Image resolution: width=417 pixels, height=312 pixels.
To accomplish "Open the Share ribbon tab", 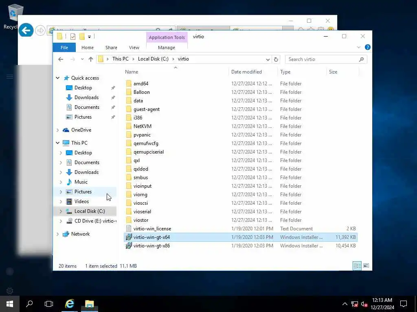I will coord(111,48).
